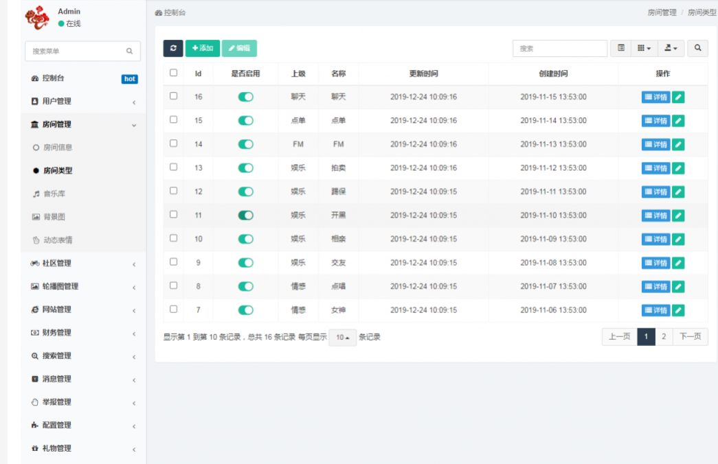Open the export dropdown in toolbar
Screen dimensions: 718x464
(x=671, y=48)
